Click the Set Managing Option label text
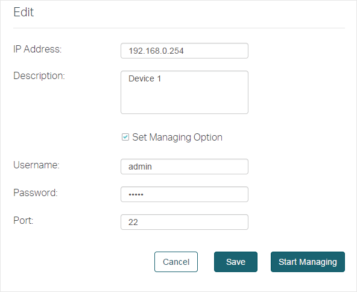 (177, 138)
